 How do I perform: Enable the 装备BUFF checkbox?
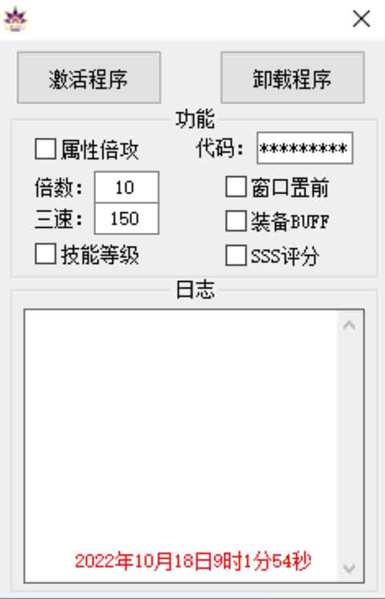[x=236, y=221]
